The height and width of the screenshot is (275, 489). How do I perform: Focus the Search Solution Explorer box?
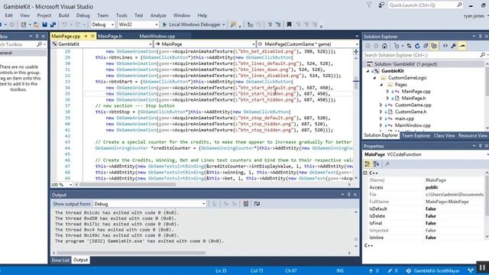[425, 55]
